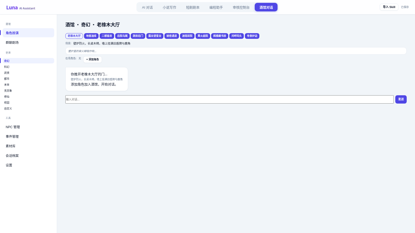Open NPC 管理 tool
Viewport: 415px width, 233px height.
(29, 127)
